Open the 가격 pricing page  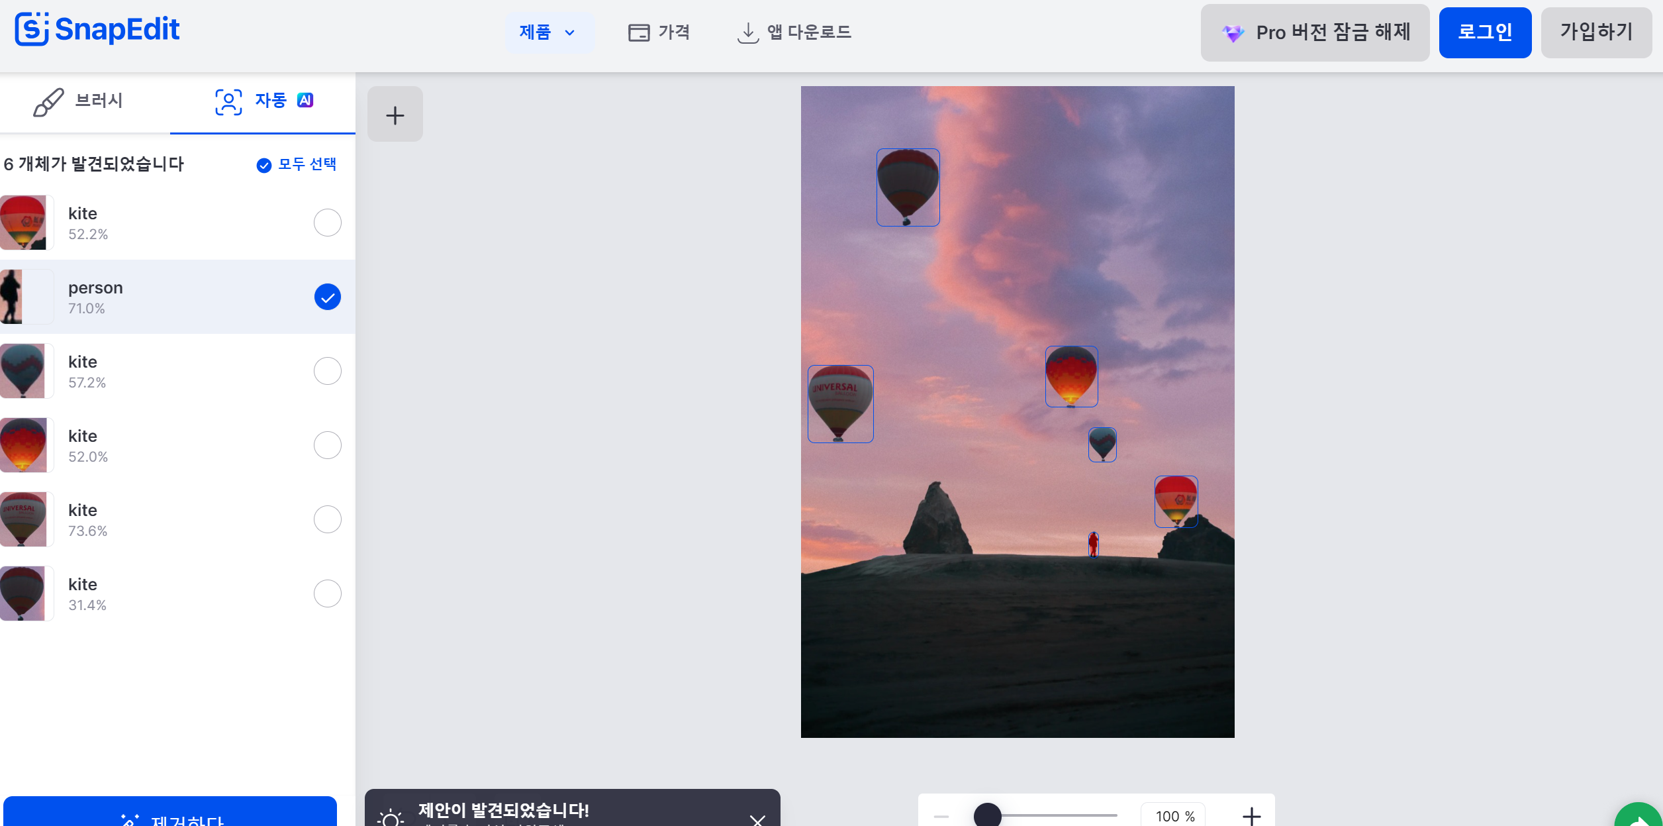(659, 32)
